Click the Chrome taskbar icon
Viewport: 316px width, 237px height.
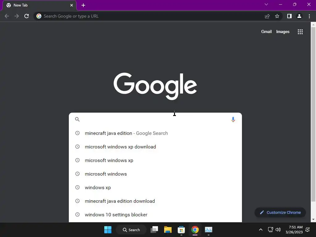pyautogui.click(x=195, y=230)
